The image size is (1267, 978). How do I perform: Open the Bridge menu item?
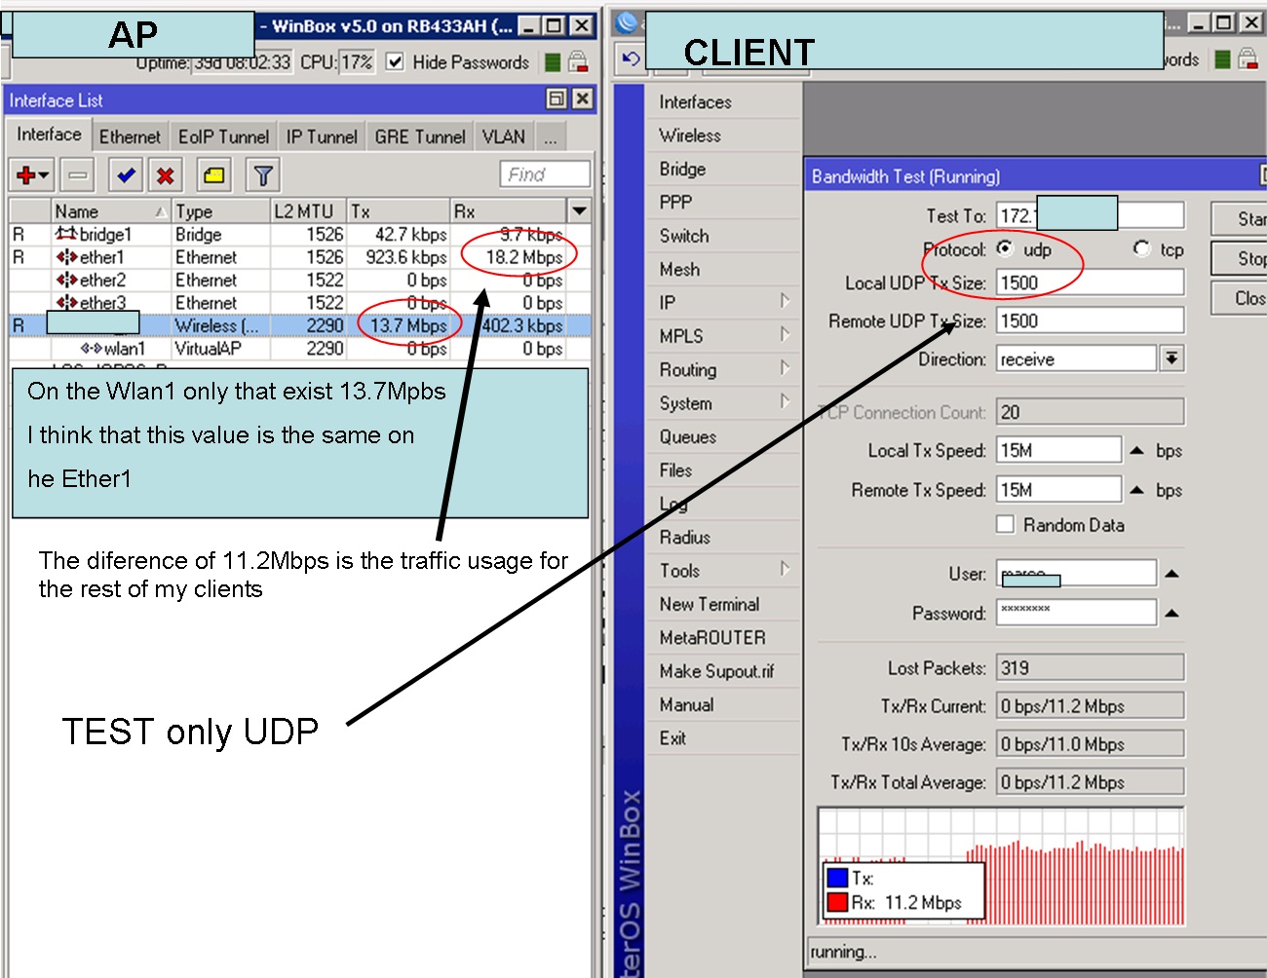(682, 169)
